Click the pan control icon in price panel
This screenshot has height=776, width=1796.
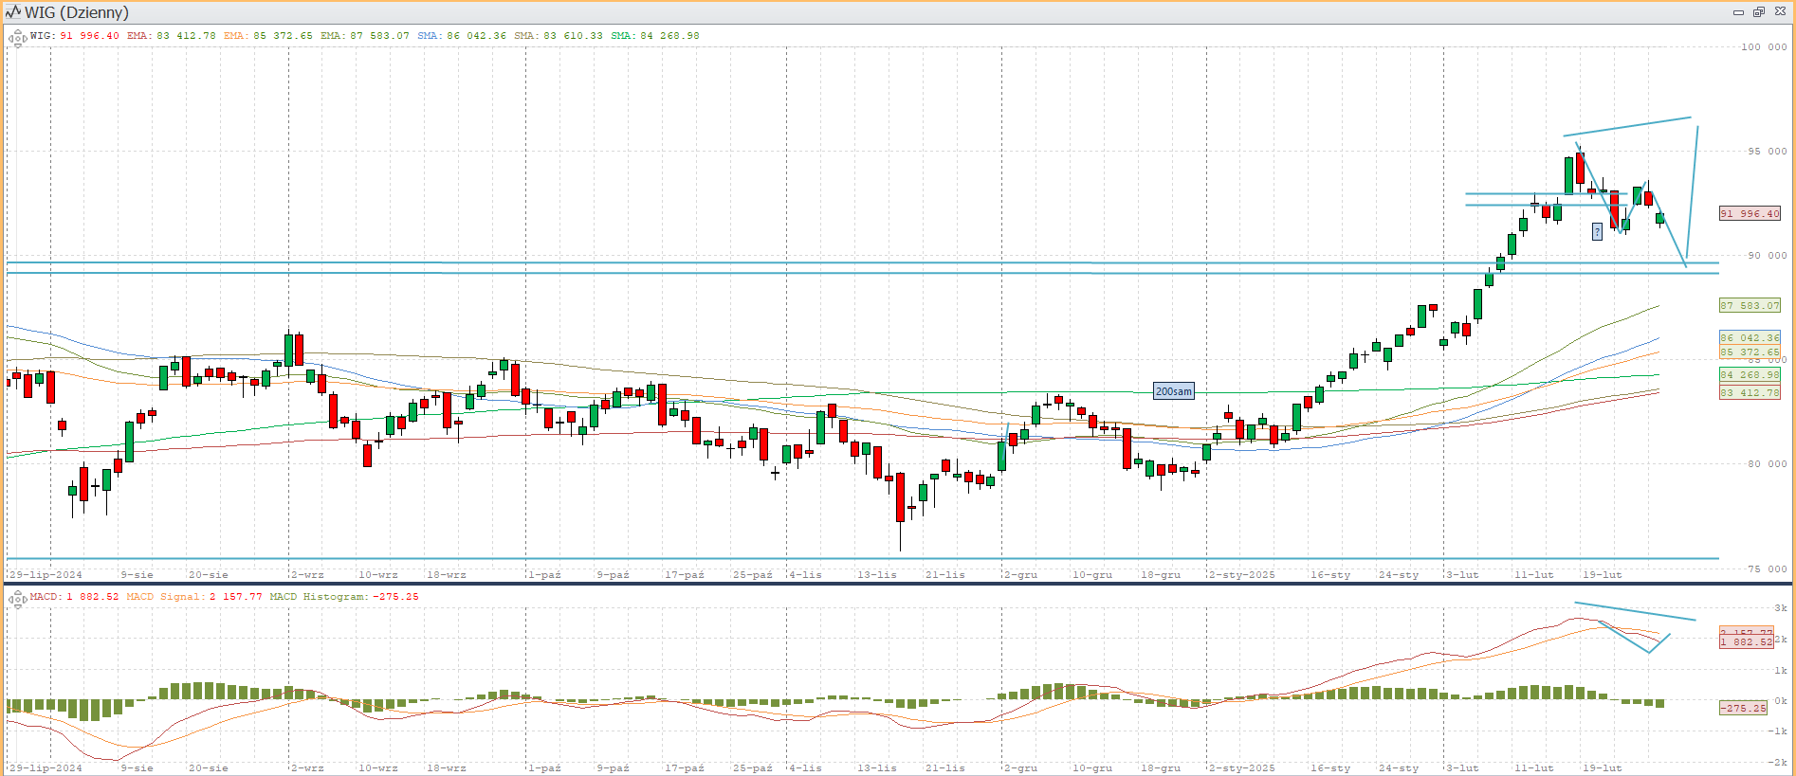click(x=17, y=39)
